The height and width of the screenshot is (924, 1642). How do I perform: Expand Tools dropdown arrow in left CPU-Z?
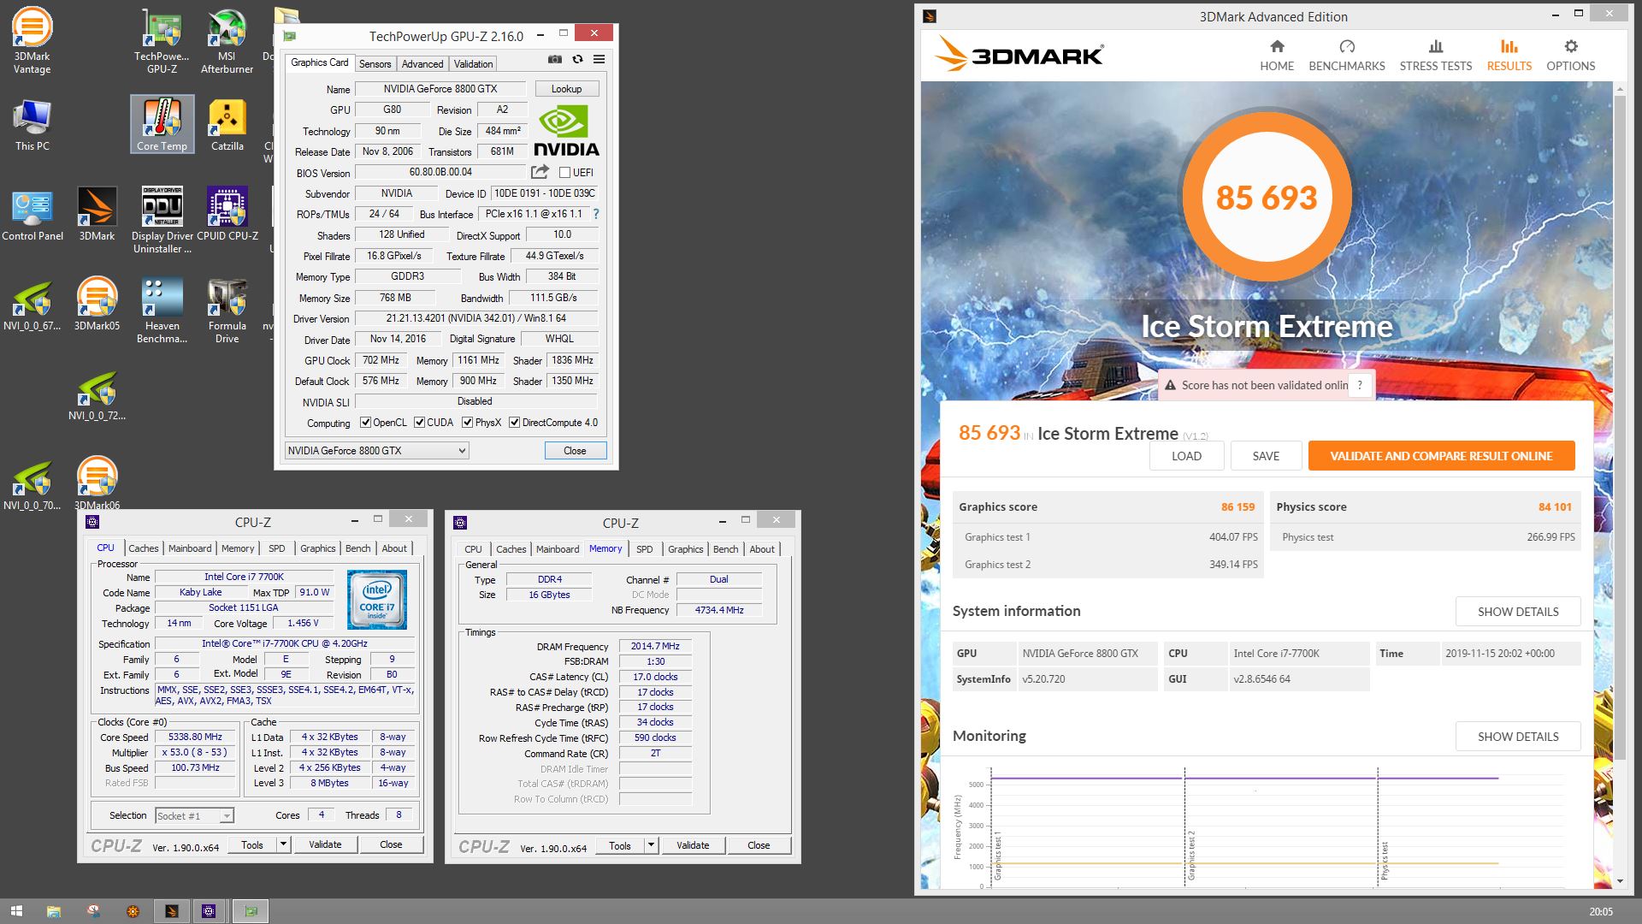click(x=283, y=844)
